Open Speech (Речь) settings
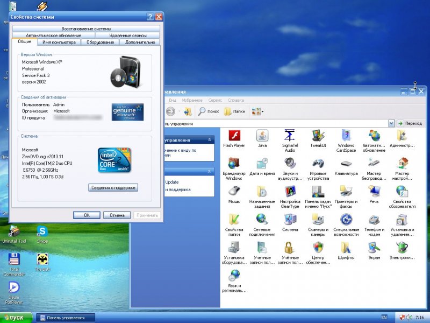This screenshot has width=430, height=323. pos(374,195)
